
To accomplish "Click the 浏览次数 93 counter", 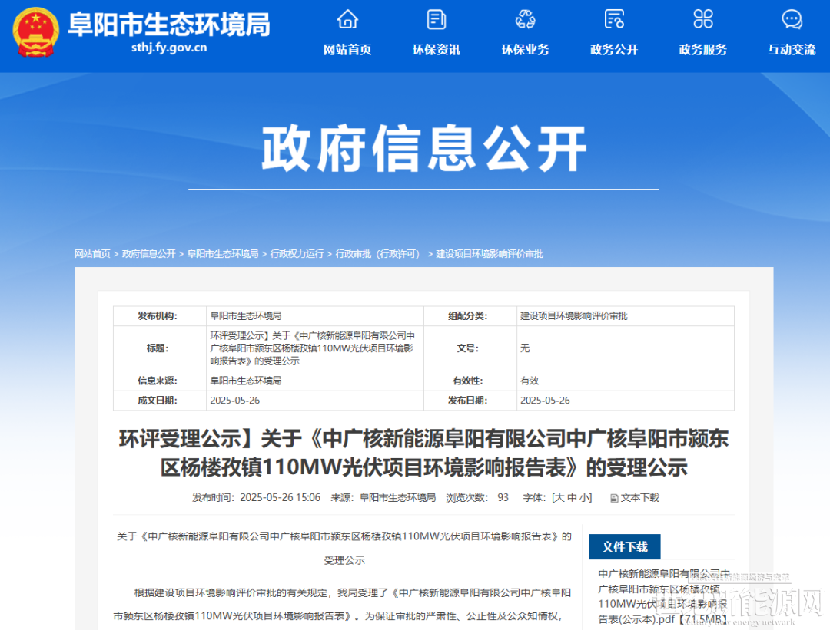I will click(x=477, y=498).
